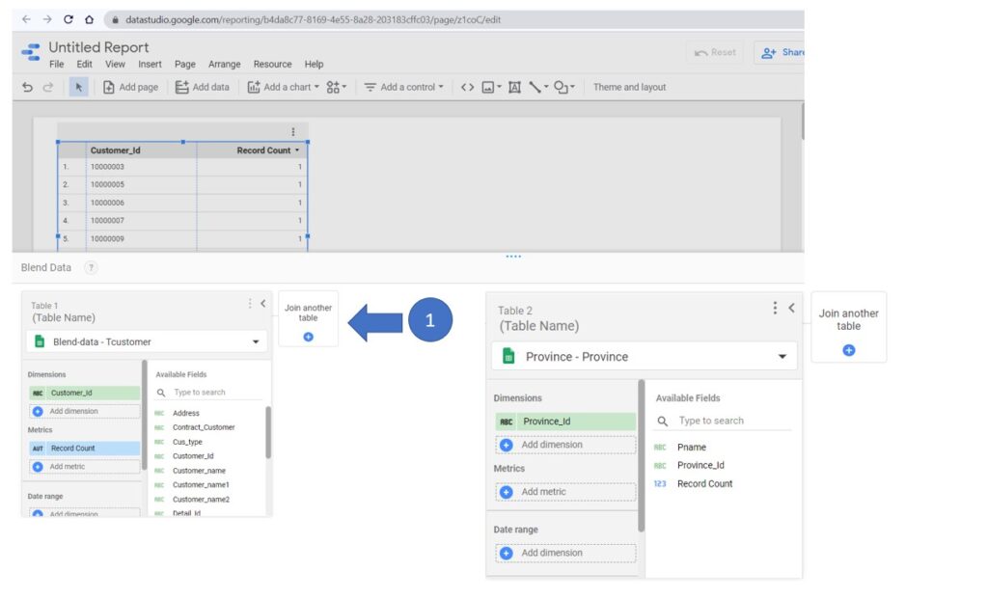Viewport: 988px width, 599px height.
Task: Open the File menu
Action: [57, 65]
